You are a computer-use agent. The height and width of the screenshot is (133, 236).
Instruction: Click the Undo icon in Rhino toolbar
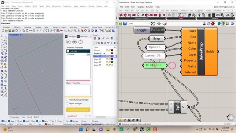[31, 31]
